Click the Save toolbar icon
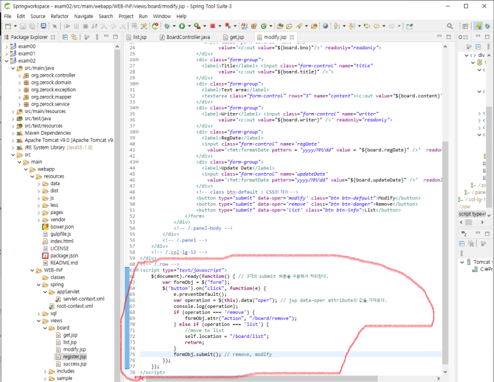Image resolution: width=494 pixels, height=382 pixels. tap(23, 26)
